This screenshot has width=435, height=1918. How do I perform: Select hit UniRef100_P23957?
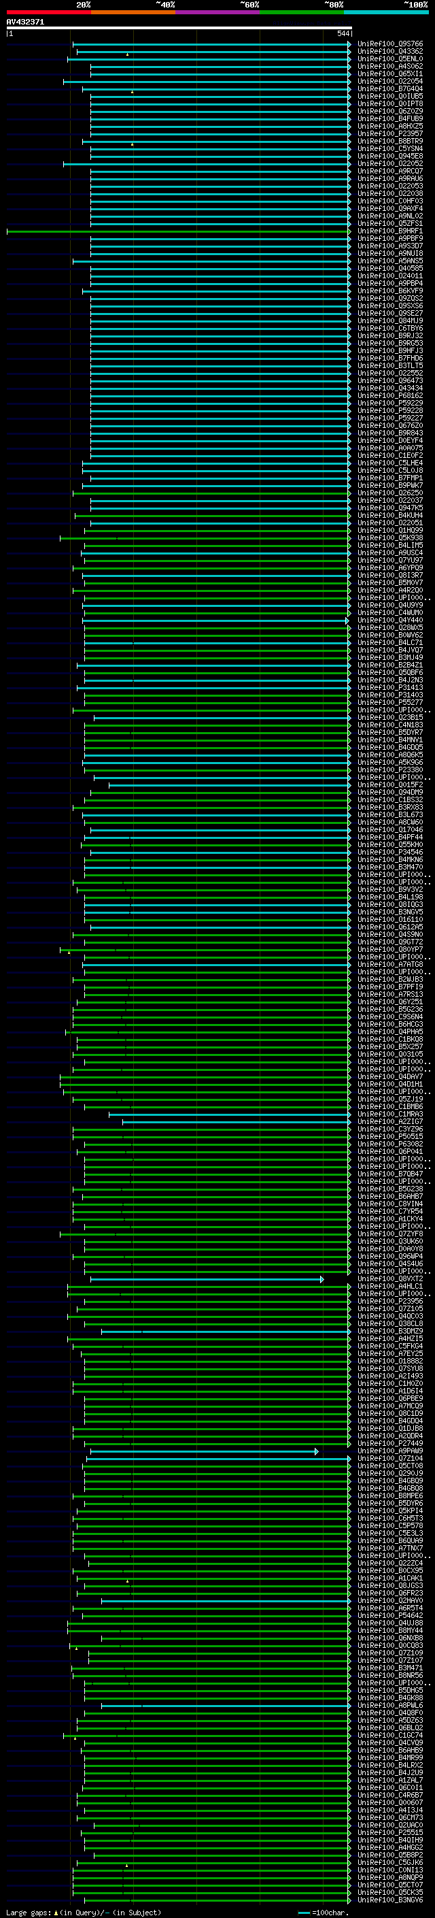pos(390,134)
